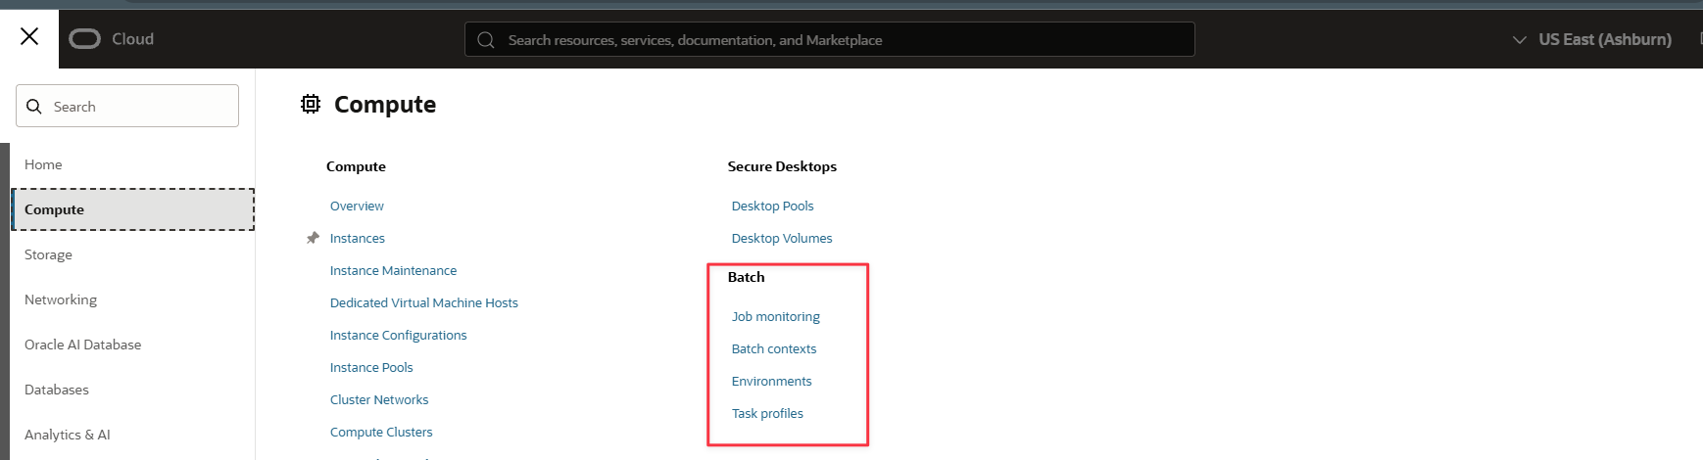Open Task profiles link
The width and height of the screenshot is (1703, 460).
(x=767, y=413)
